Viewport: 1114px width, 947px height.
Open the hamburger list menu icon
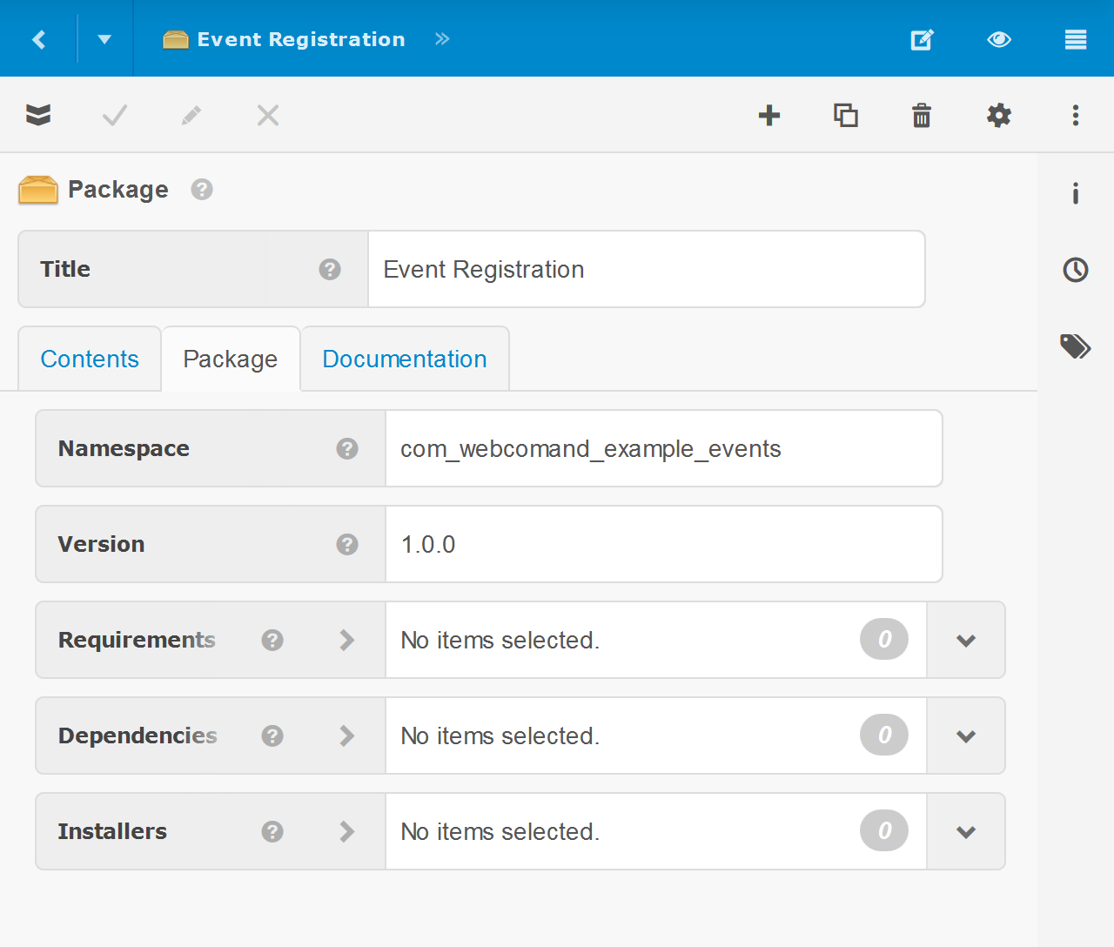(1076, 39)
